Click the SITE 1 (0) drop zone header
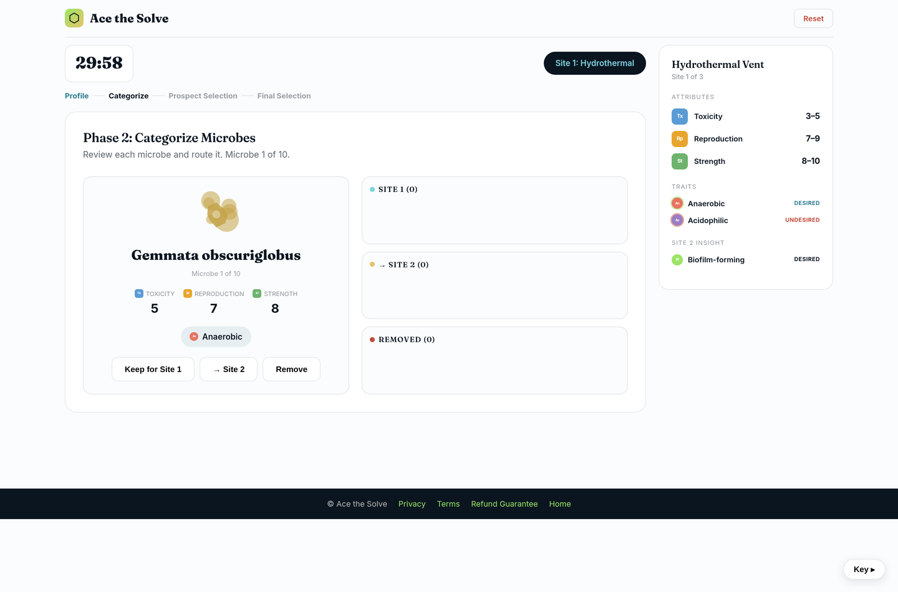 [398, 189]
